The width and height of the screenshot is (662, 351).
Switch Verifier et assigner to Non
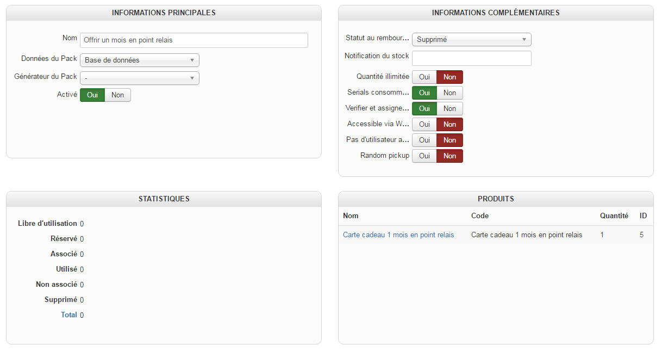pos(449,109)
